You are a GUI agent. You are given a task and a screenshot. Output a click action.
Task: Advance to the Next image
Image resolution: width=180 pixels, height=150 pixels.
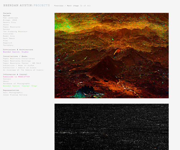pos(73,6)
